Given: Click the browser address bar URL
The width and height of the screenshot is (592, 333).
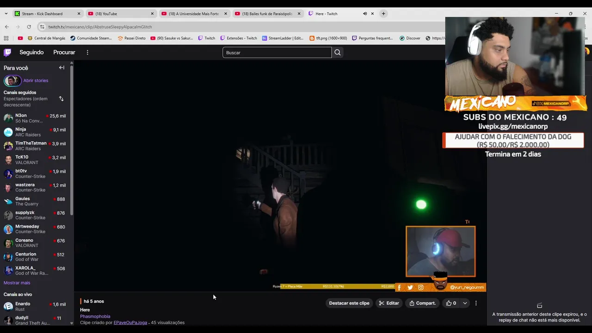Looking at the screenshot, I should 100,27.
